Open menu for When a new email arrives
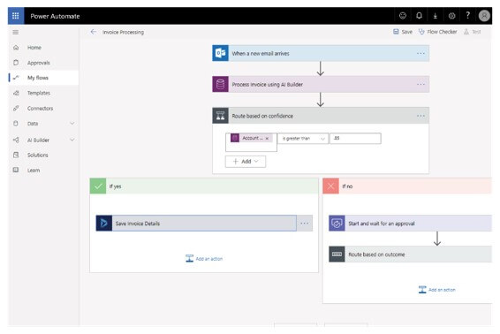 (420, 53)
